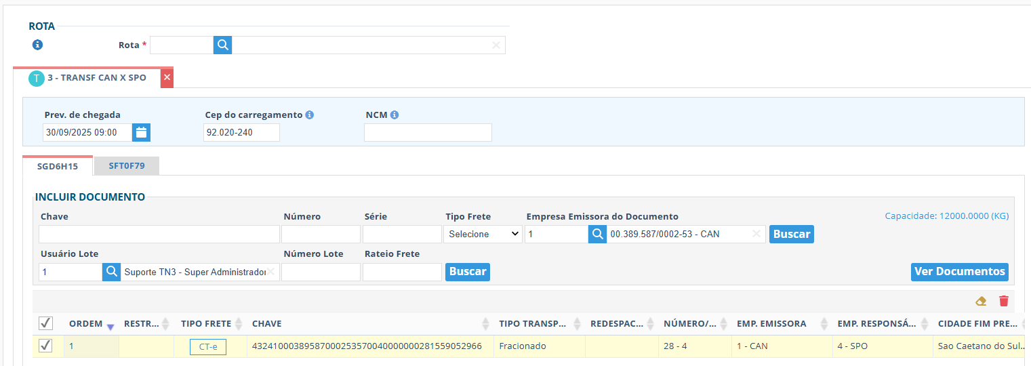Click the Usuário Lote search magnifier icon

pyautogui.click(x=111, y=272)
